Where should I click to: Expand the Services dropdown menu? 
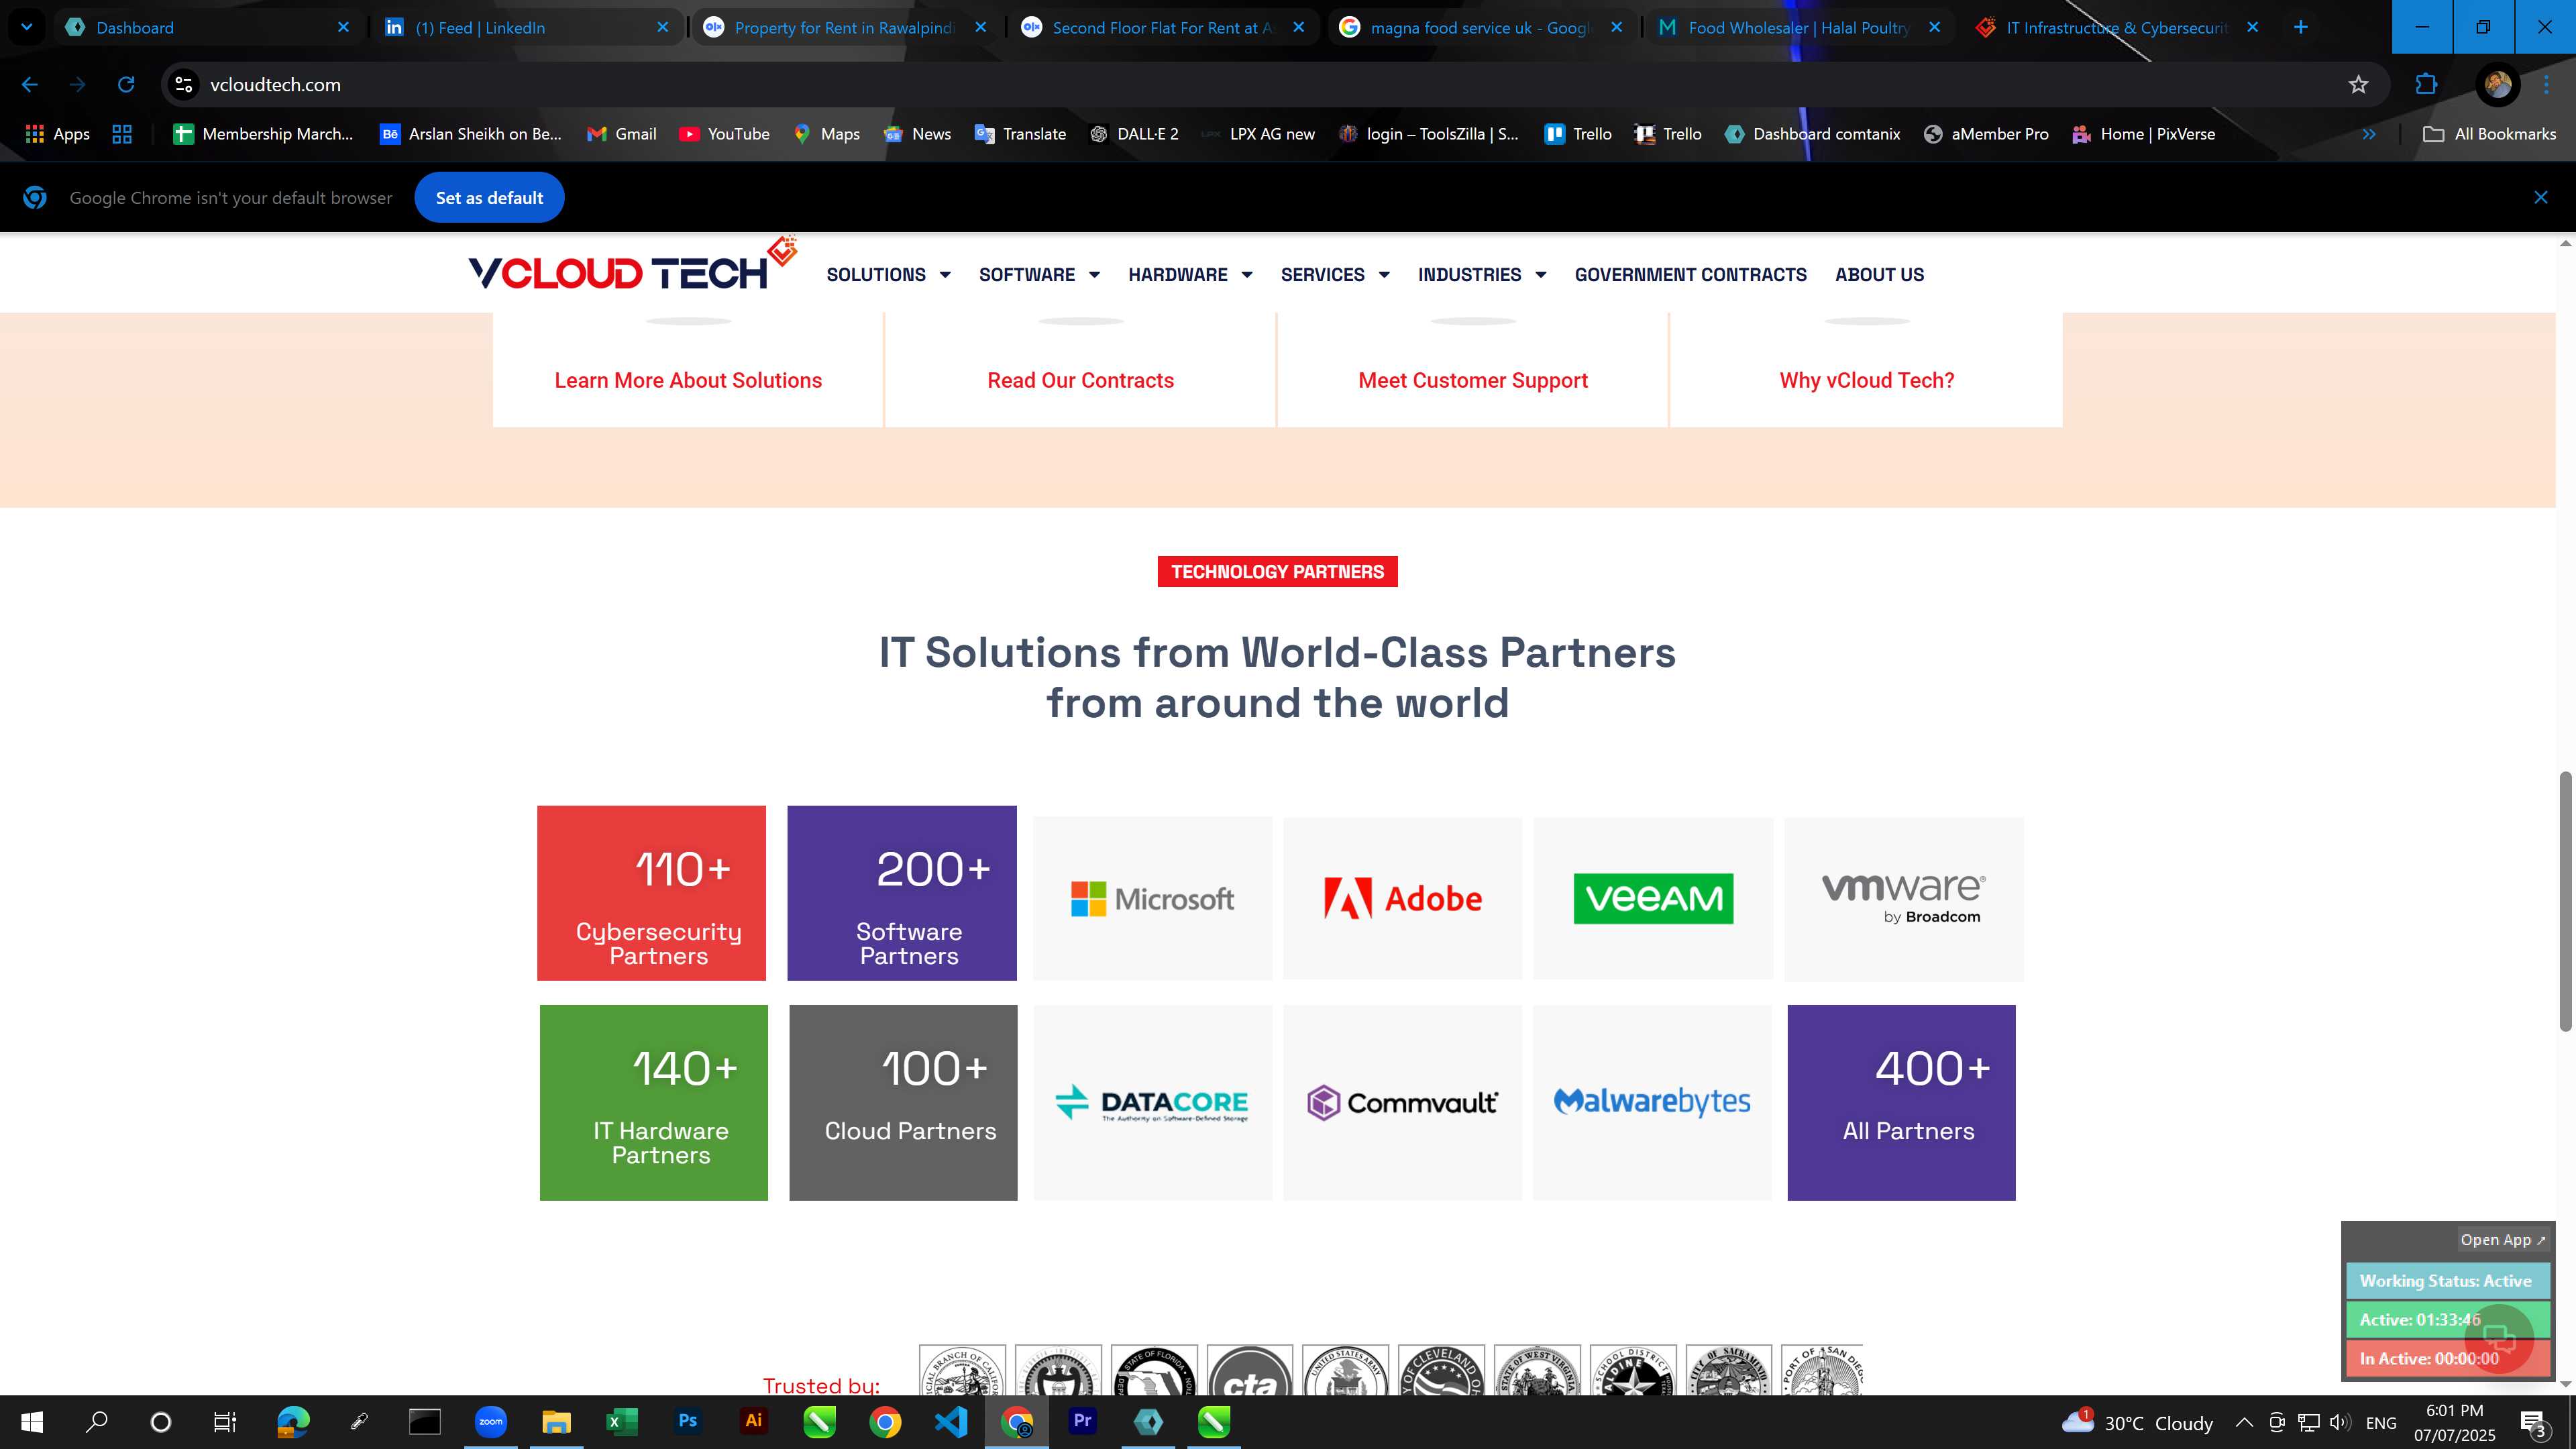[1335, 275]
